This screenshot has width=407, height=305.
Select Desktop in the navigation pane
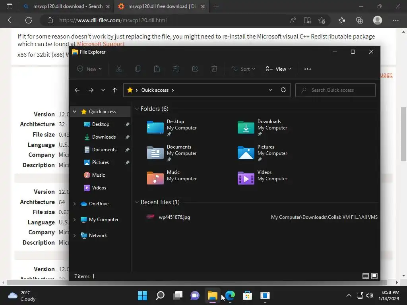click(x=100, y=124)
